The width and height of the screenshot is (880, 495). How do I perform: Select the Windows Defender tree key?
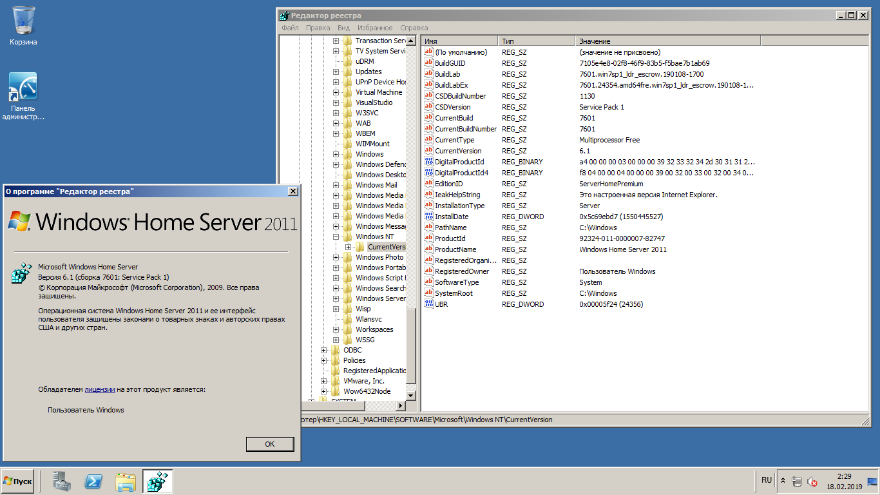[381, 164]
